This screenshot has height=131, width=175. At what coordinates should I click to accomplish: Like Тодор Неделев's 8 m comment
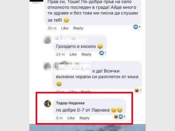71,118
